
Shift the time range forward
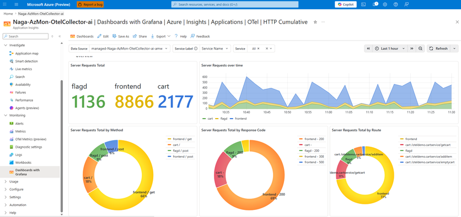[412, 48]
